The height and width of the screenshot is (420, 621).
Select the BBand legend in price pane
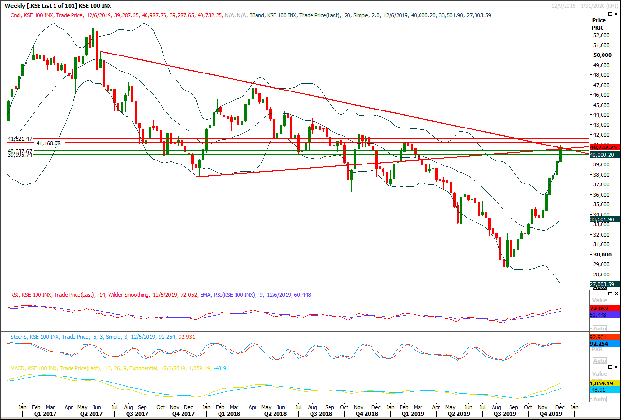click(370, 15)
